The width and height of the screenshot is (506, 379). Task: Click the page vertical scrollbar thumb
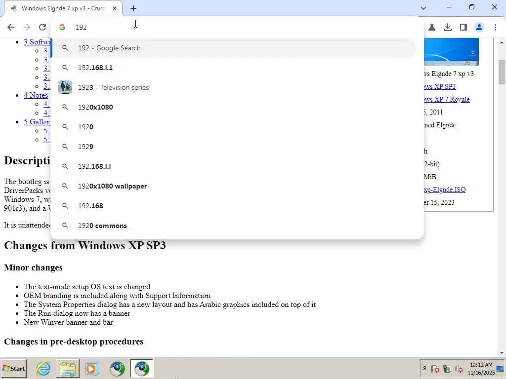[502, 72]
